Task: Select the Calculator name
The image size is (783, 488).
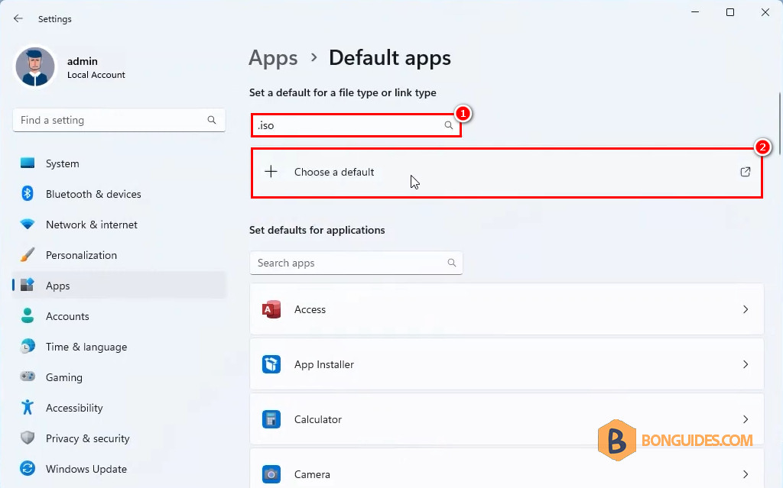Action: [318, 419]
